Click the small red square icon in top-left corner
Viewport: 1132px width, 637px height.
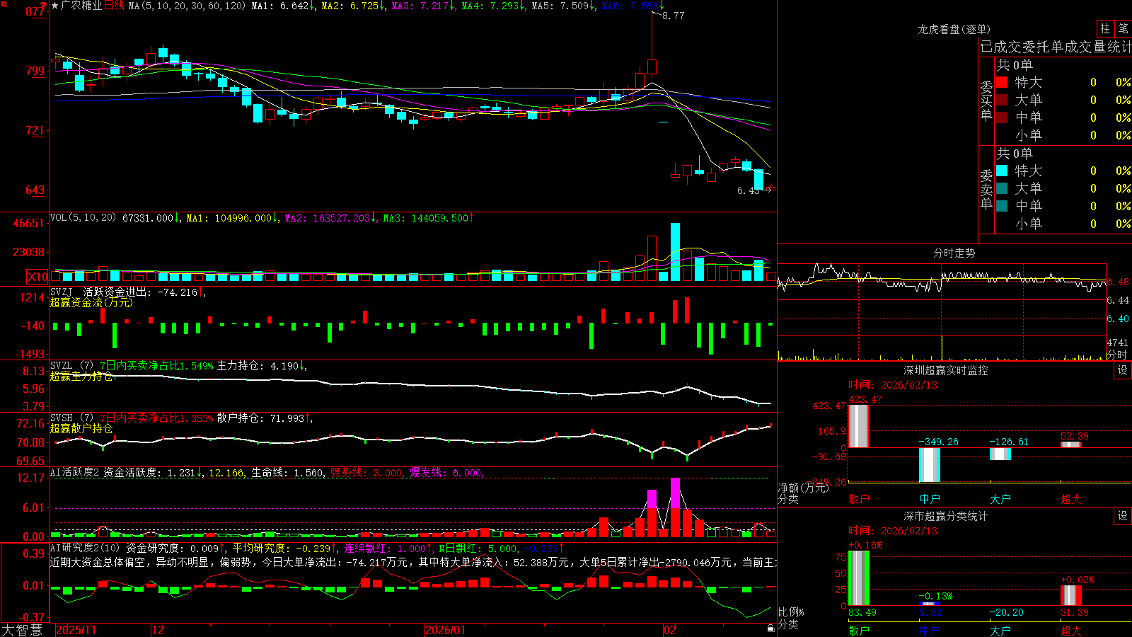tap(3, 3)
